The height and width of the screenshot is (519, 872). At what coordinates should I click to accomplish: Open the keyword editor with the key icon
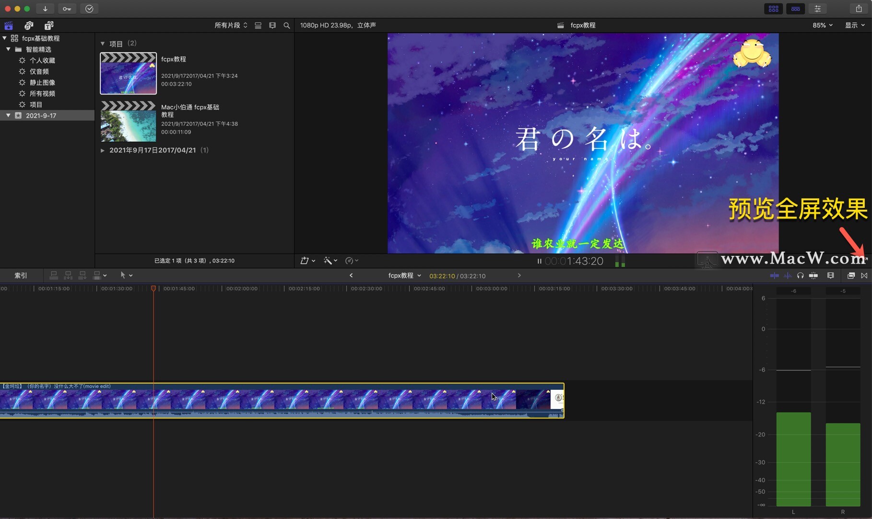67,9
